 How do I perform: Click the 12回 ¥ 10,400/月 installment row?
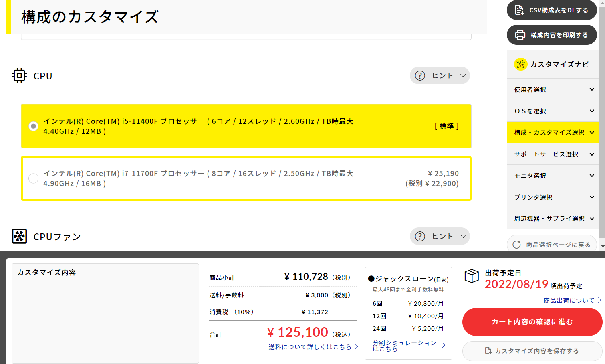[x=408, y=316]
